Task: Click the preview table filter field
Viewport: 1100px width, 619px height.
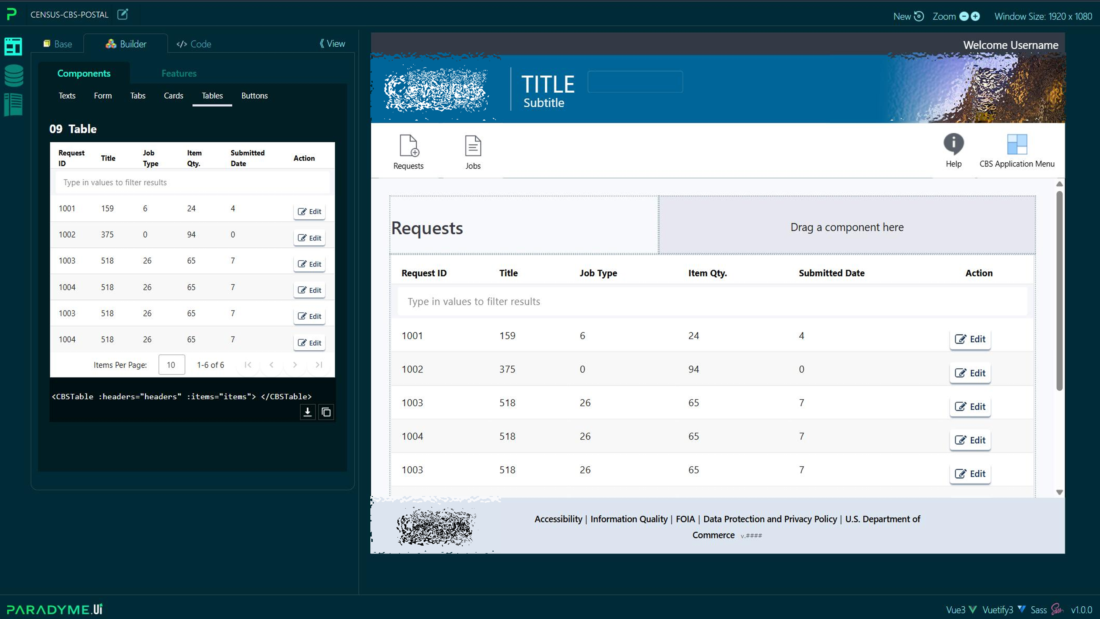Action: pos(712,301)
